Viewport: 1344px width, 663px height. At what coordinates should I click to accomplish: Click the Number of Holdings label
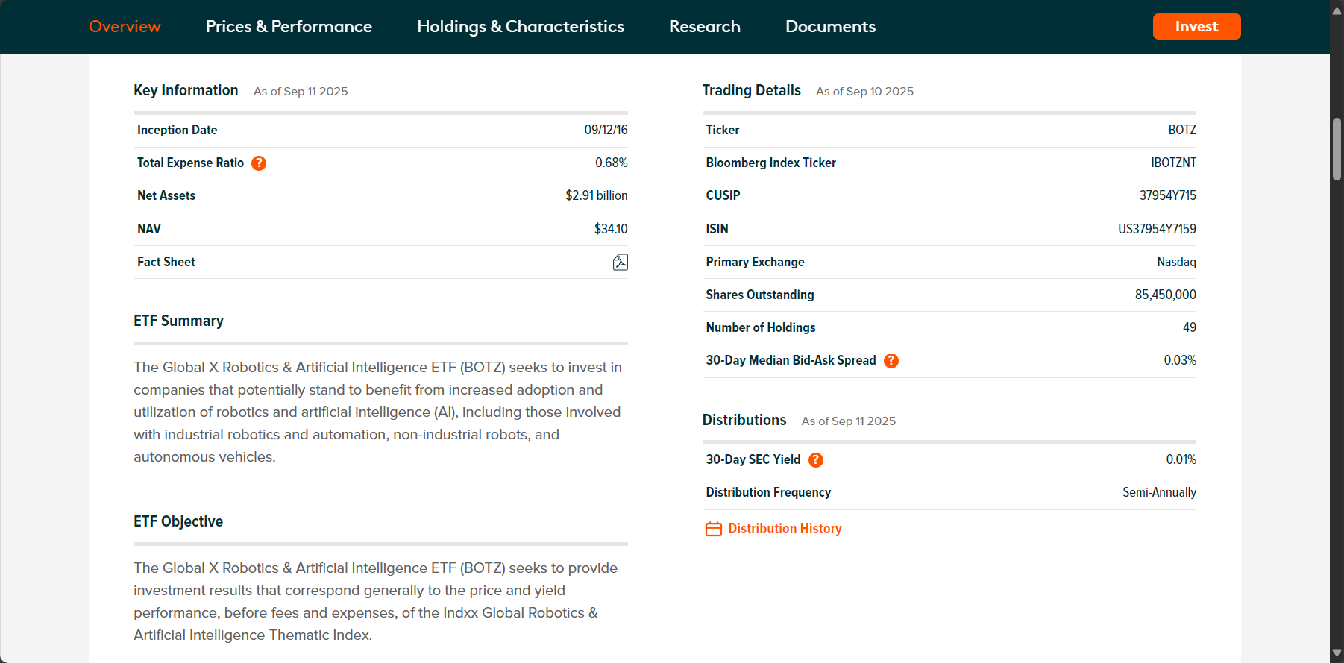(761, 327)
